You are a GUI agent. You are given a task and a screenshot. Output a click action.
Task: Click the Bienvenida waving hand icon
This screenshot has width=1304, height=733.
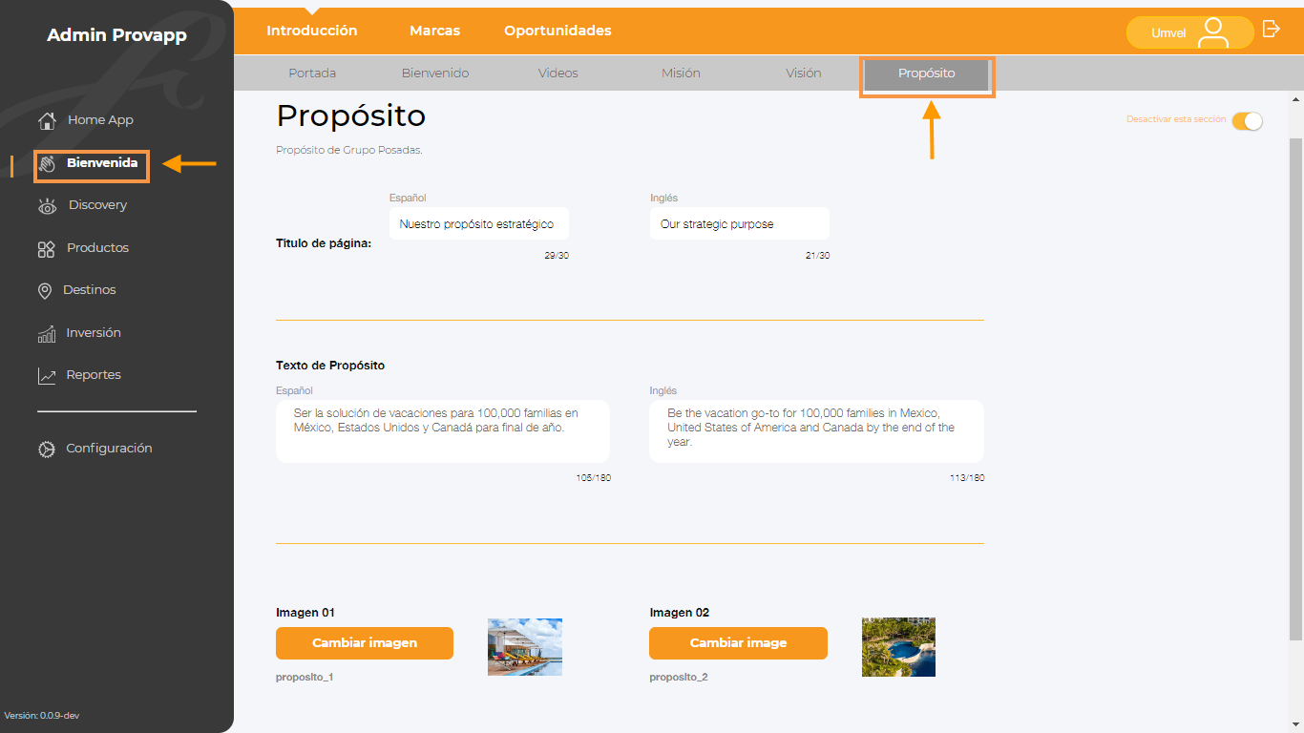click(49, 164)
